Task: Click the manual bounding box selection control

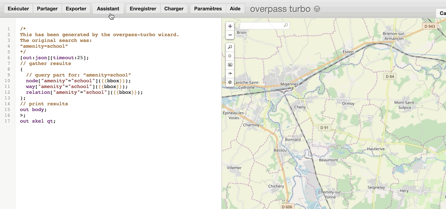Action: tap(230, 65)
